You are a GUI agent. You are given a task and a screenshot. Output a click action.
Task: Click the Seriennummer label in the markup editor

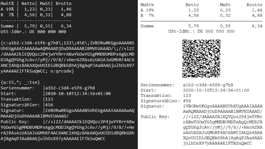coord(18,88)
